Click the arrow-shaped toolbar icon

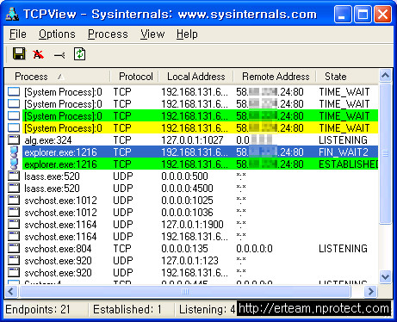tap(59, 54)
